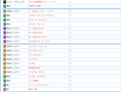
Task: Select the M・HERO カミカゼ link
Action: pyautogui.click(x=38, y=37)
